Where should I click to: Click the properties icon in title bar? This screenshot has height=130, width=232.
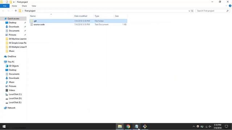7,2
